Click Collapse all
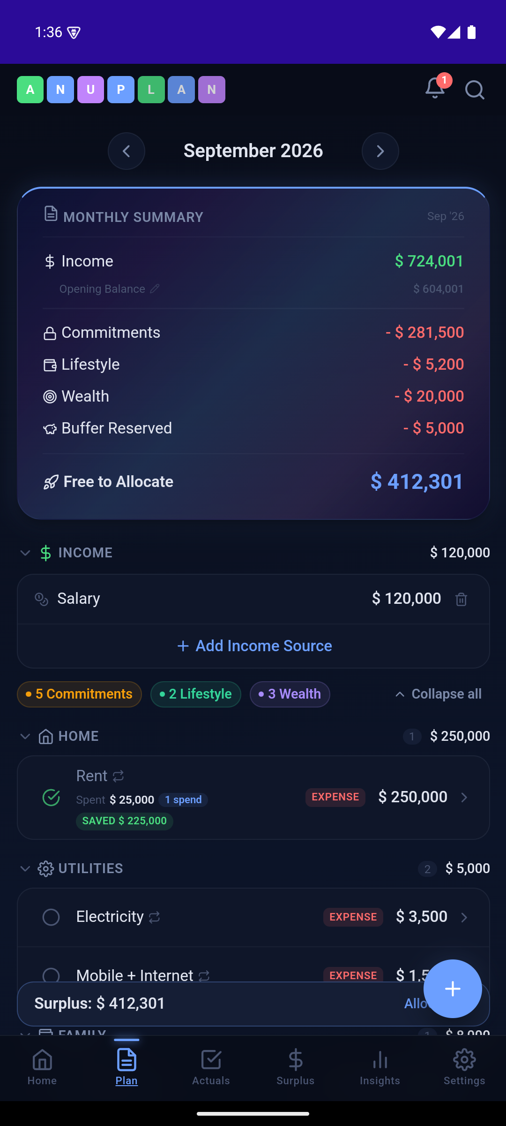The height and width of the screenshot is (1126, 506). (x=438, y=694)
